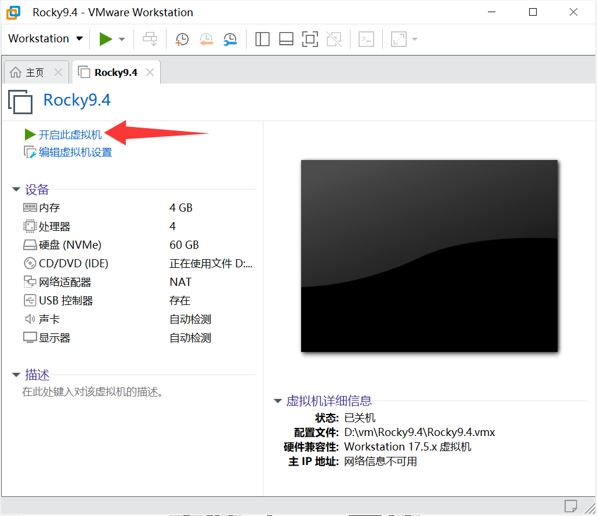The width and height of the screenshot is (597, 516).
Task: Toggle the thumbnail bar view icon
Action: coord(286,39)
